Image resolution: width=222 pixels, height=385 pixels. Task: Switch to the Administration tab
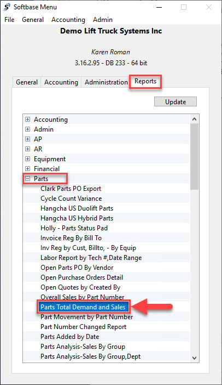(x=106, y=82)
